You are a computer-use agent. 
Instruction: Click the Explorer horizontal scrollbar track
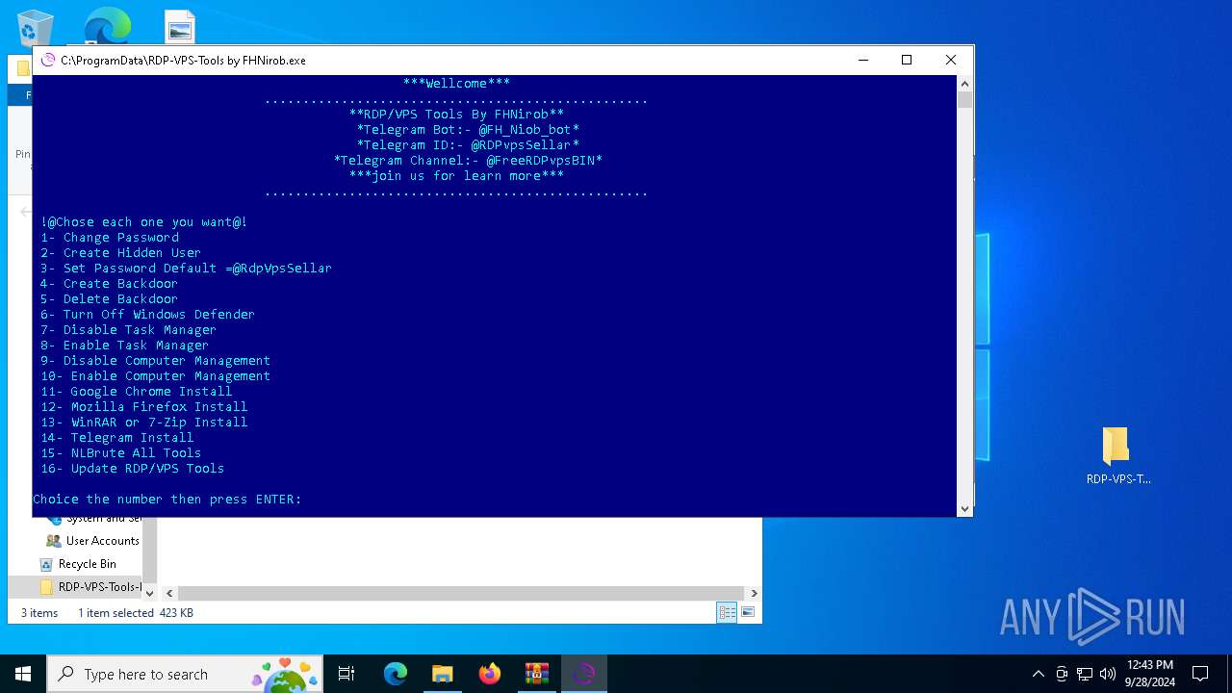pos(461,594)
